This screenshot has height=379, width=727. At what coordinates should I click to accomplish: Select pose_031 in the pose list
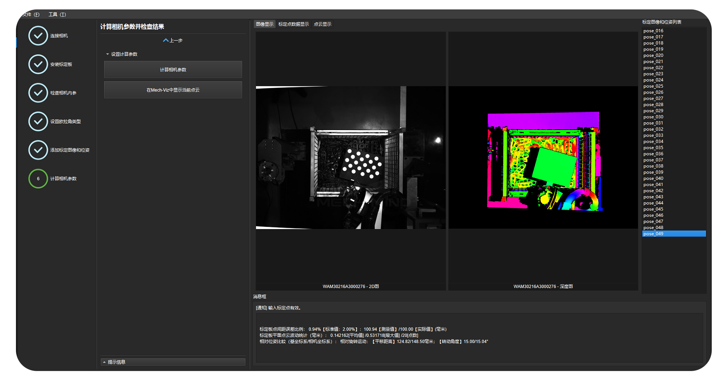674,123
